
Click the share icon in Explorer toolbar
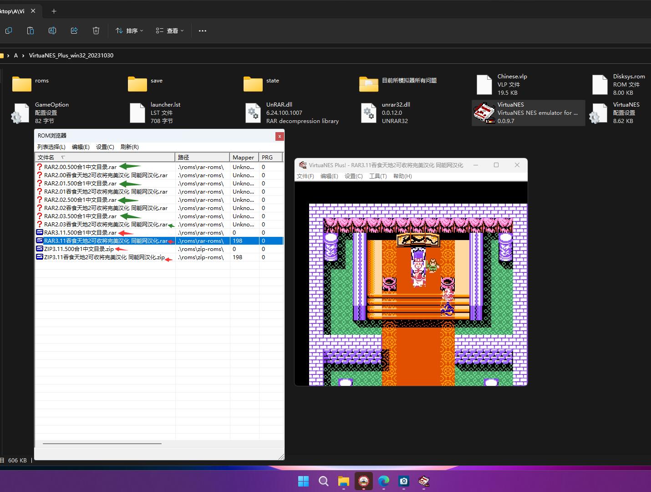(x=74, y=31)
